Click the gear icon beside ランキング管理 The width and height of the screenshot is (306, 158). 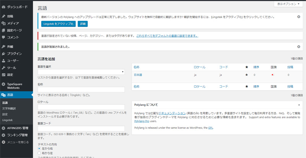(x=3, y=135)
